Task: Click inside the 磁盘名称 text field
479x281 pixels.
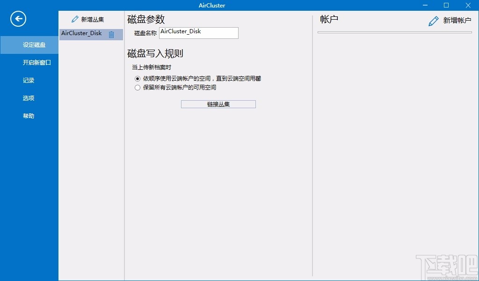Action: (x=198, y=33)
